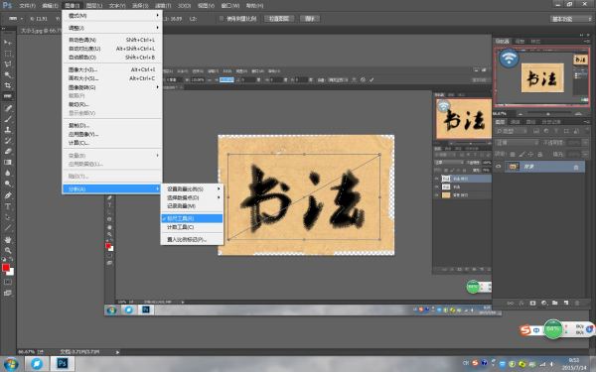
Task: Choose 画布大小(S)... menu item
Action: tap(112, 78)
